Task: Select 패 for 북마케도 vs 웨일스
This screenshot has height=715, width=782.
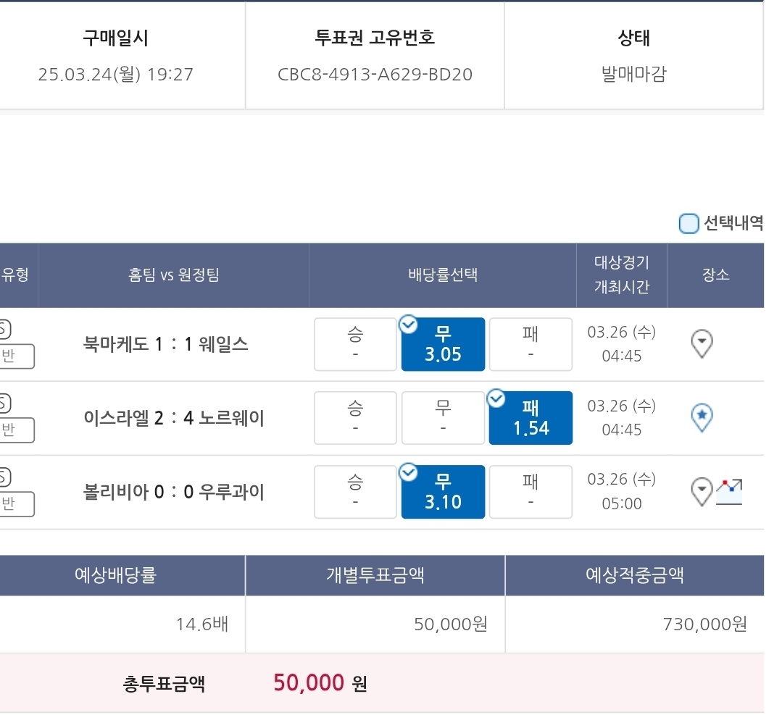Action: click(x=531, y=344)
